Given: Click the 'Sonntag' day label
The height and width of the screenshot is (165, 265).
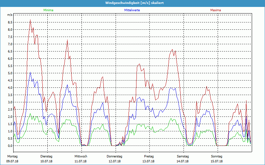Looking at the screenshot, I should 217,156.
